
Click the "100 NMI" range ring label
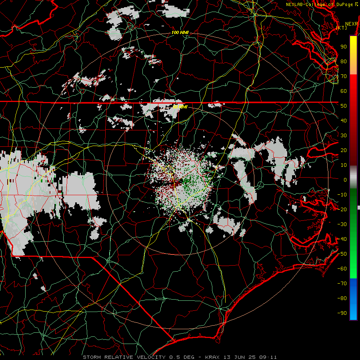(x=180, y=33)
